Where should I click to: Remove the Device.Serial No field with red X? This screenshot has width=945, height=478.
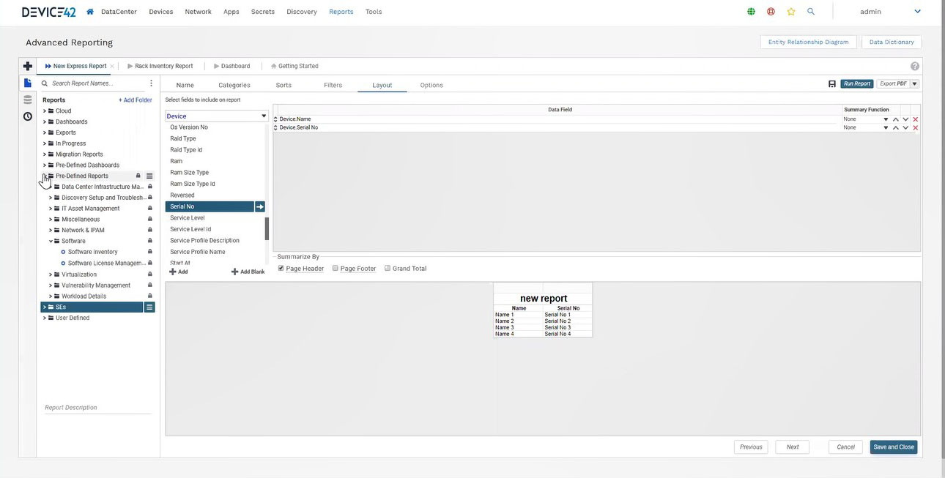[914, 127]
